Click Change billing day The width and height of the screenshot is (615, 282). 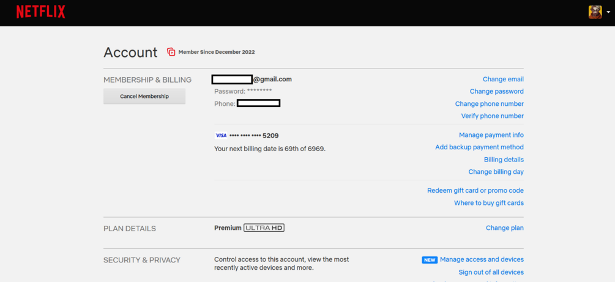pyautogui.click(x=496, y=172)
